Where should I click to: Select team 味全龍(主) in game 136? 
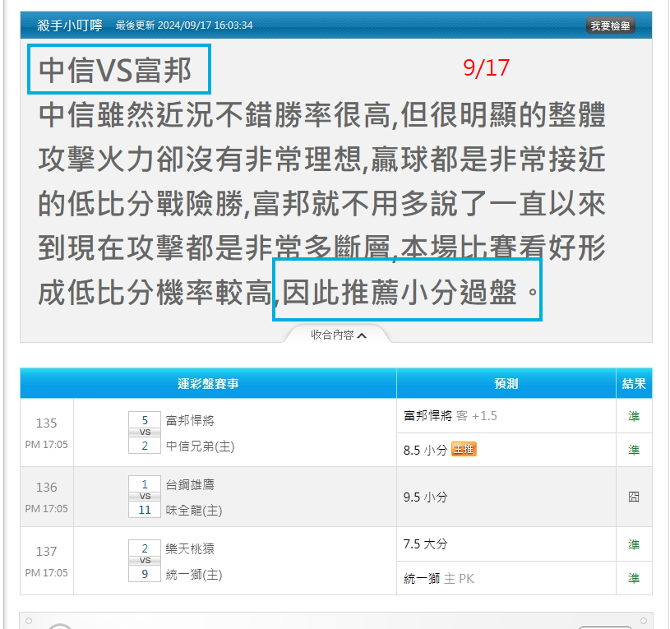194,511
